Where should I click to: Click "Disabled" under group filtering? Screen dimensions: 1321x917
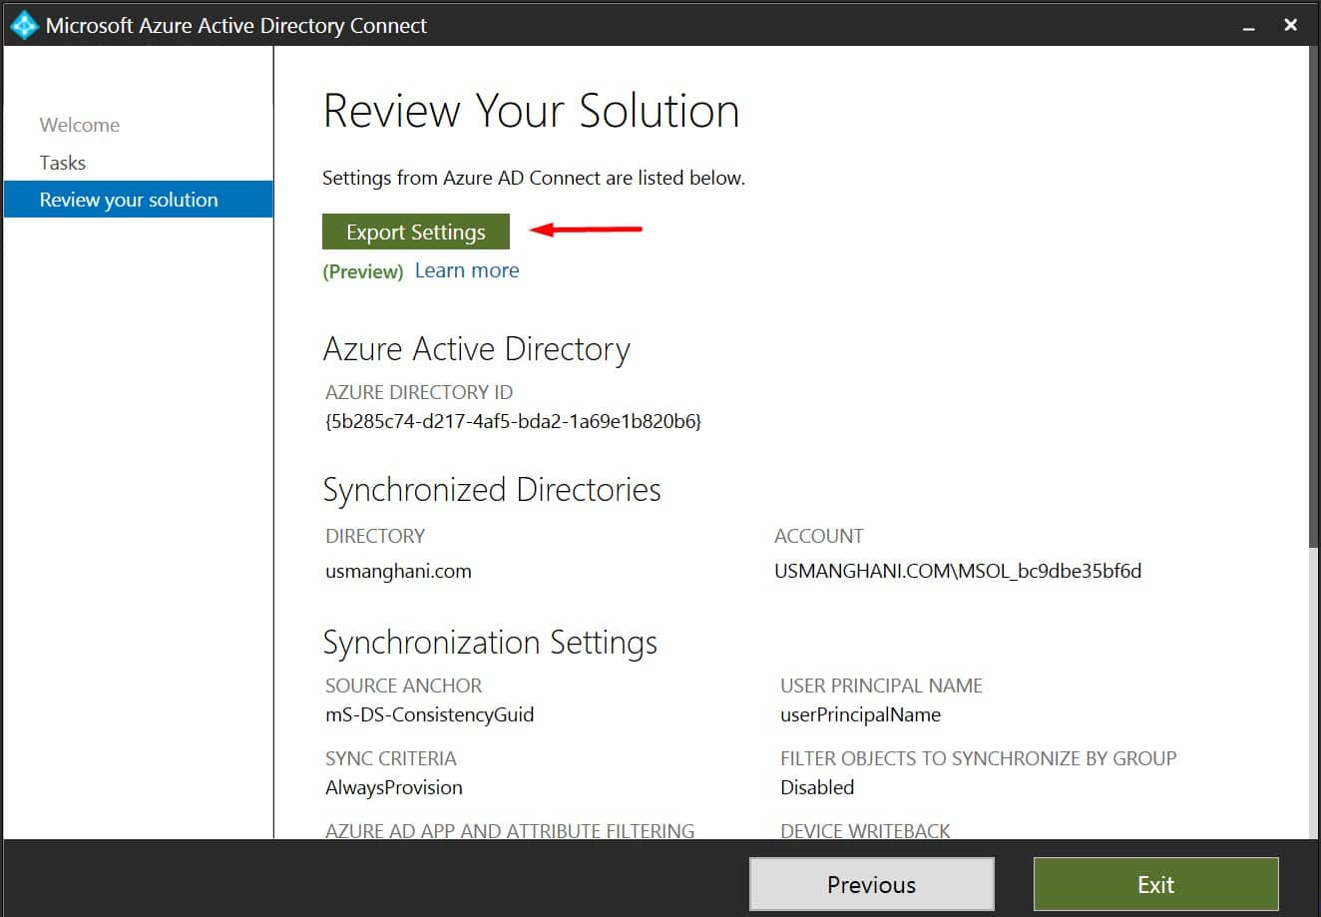817,787
